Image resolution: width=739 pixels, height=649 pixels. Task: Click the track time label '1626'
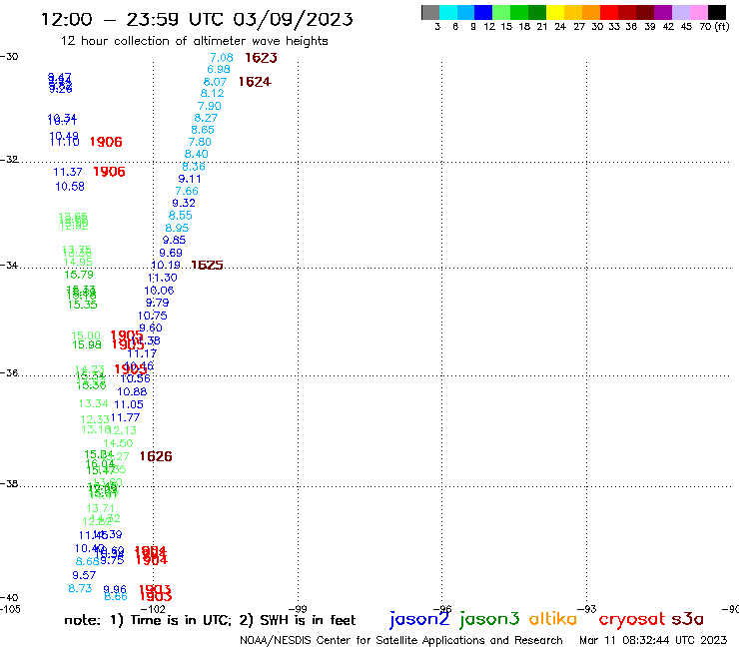click(x=156, y=456)
